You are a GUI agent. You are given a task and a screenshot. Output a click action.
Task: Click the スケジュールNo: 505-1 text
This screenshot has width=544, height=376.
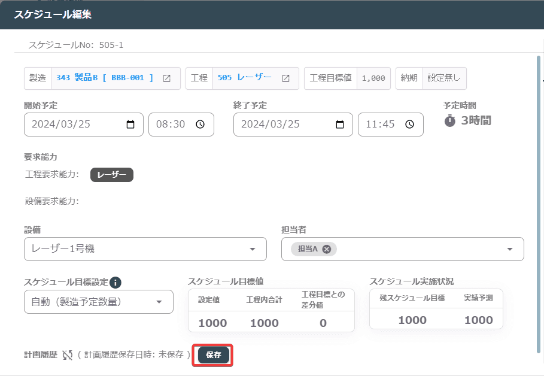(76, 45)
